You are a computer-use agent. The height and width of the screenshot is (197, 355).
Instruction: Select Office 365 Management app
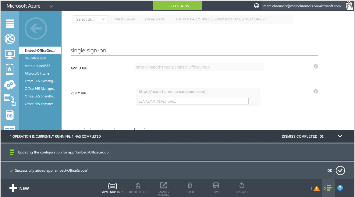tap(40, 89)
